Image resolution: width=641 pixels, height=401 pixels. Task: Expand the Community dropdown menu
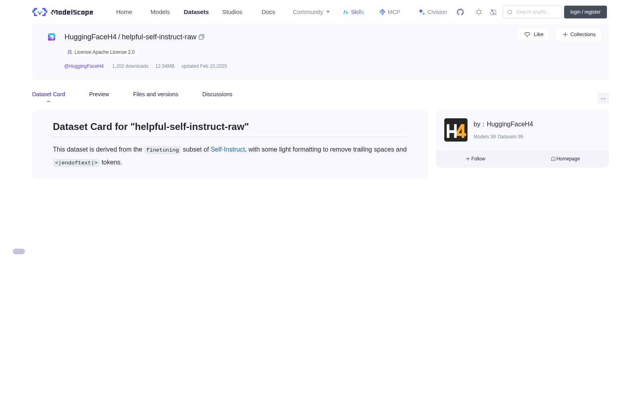pos(311,12)
